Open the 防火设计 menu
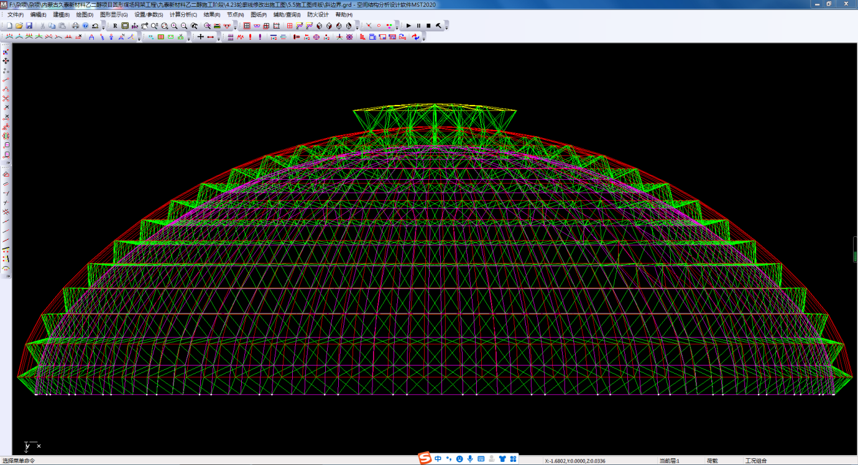The width and height of the screenshot is (858, 465). pyautogui.click(x=318, y=14)
